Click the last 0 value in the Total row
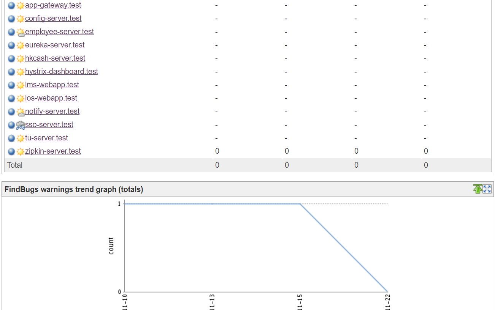495x310 pixels. (x=426, y=165)
